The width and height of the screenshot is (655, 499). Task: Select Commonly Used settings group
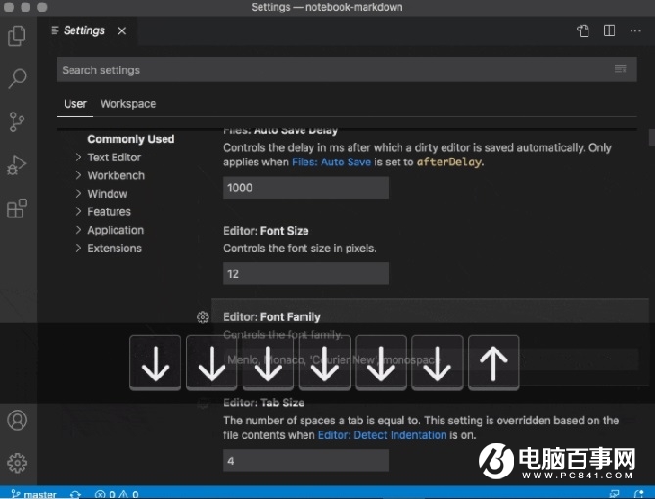131,139
